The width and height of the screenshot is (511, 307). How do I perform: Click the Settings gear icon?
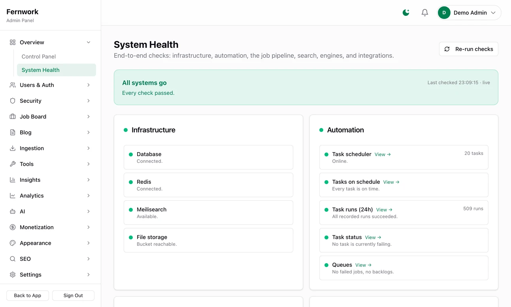(13, 275)
